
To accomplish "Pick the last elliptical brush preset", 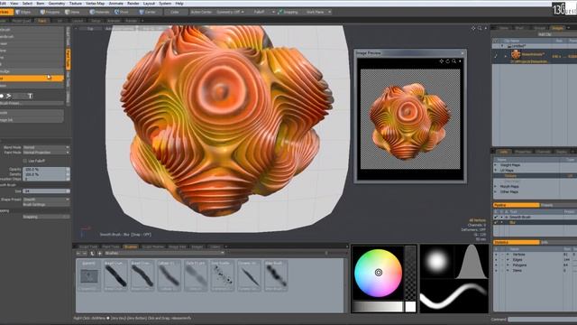I will pyautogui.click(x=276, y=275).
